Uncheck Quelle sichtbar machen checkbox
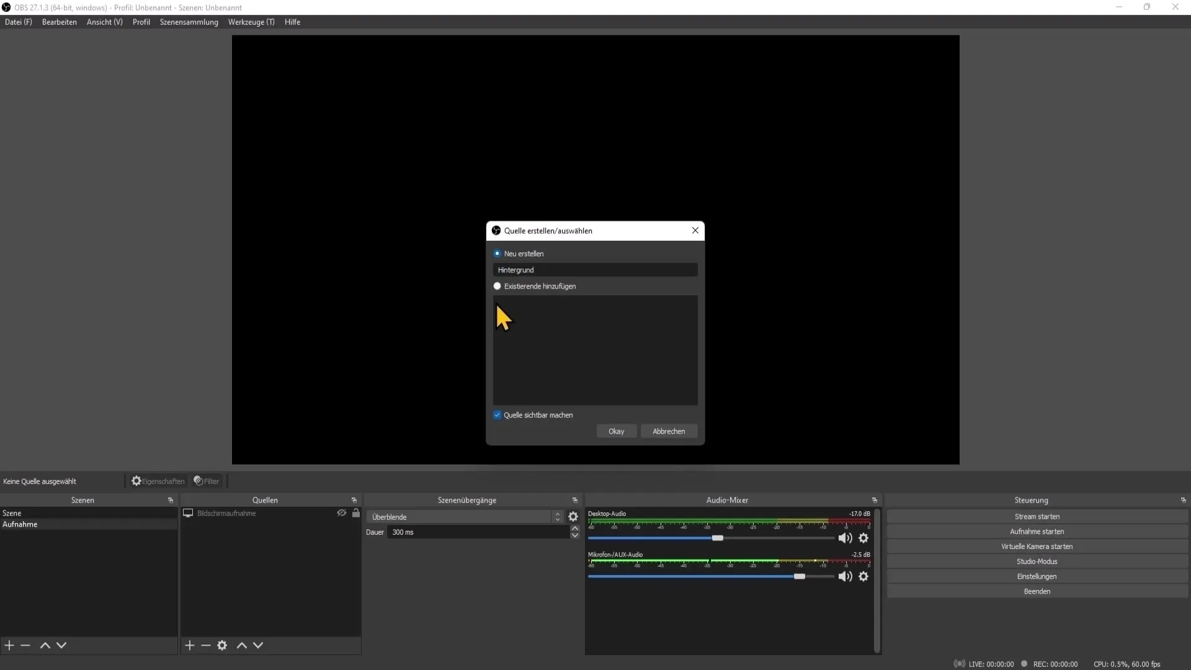 497,415
